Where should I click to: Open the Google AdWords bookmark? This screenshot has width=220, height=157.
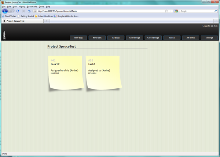coord(66,16)
